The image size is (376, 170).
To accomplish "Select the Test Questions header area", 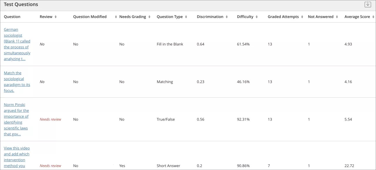I will pyautogui.click(x=21, y=4).
